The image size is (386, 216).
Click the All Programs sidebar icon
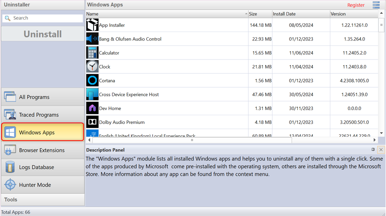(10, 97)
